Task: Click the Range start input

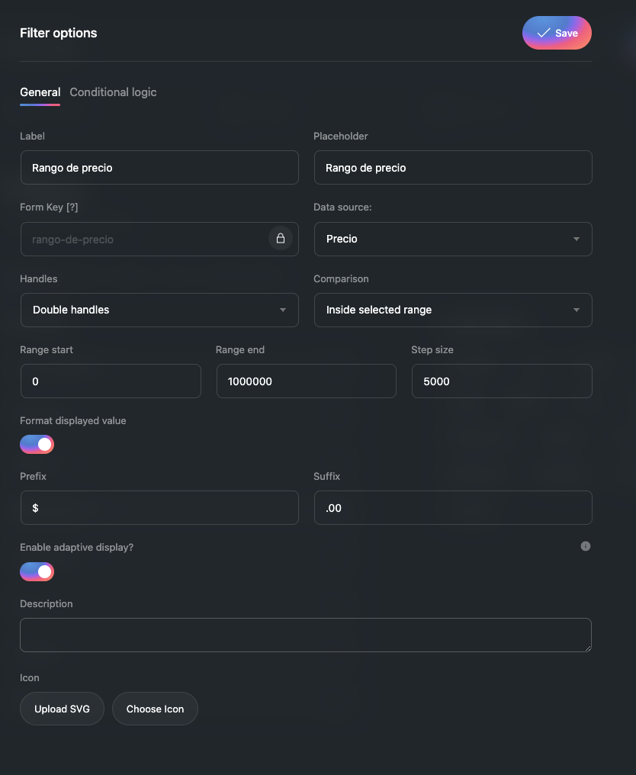Action: coord(111,381)
